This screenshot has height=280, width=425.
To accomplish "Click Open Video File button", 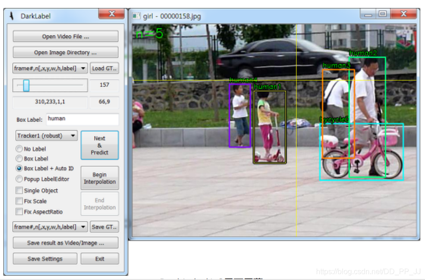I will tap(65, 36).
